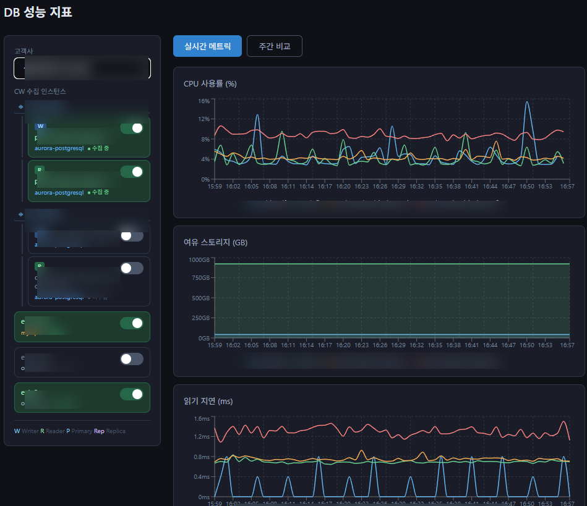Turn off collection for the Writer aurora-postgresql instance
The width and height of the screenshot is (587, 506).
tap(132, 129)
